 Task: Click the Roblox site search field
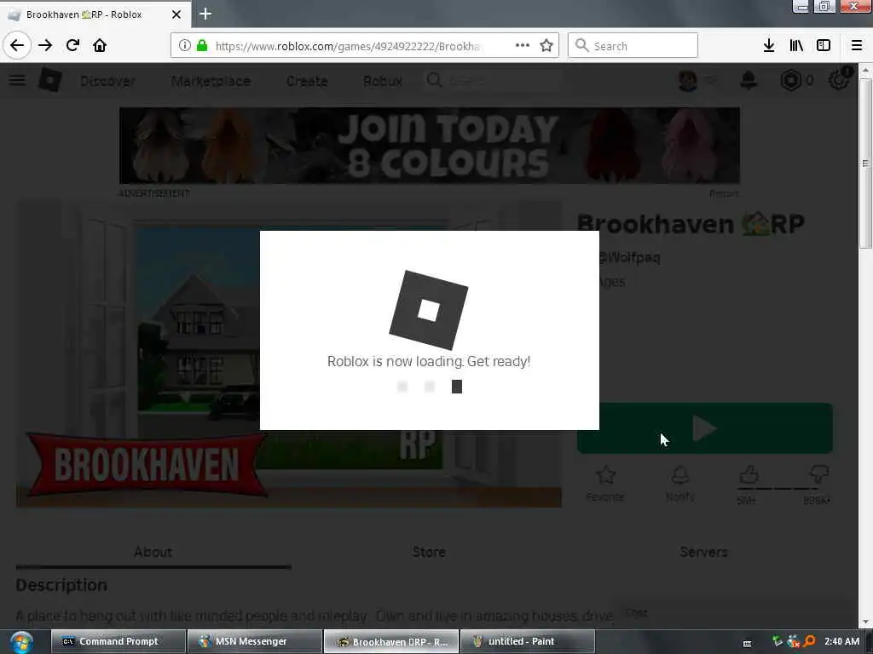(x=493, y=81)
